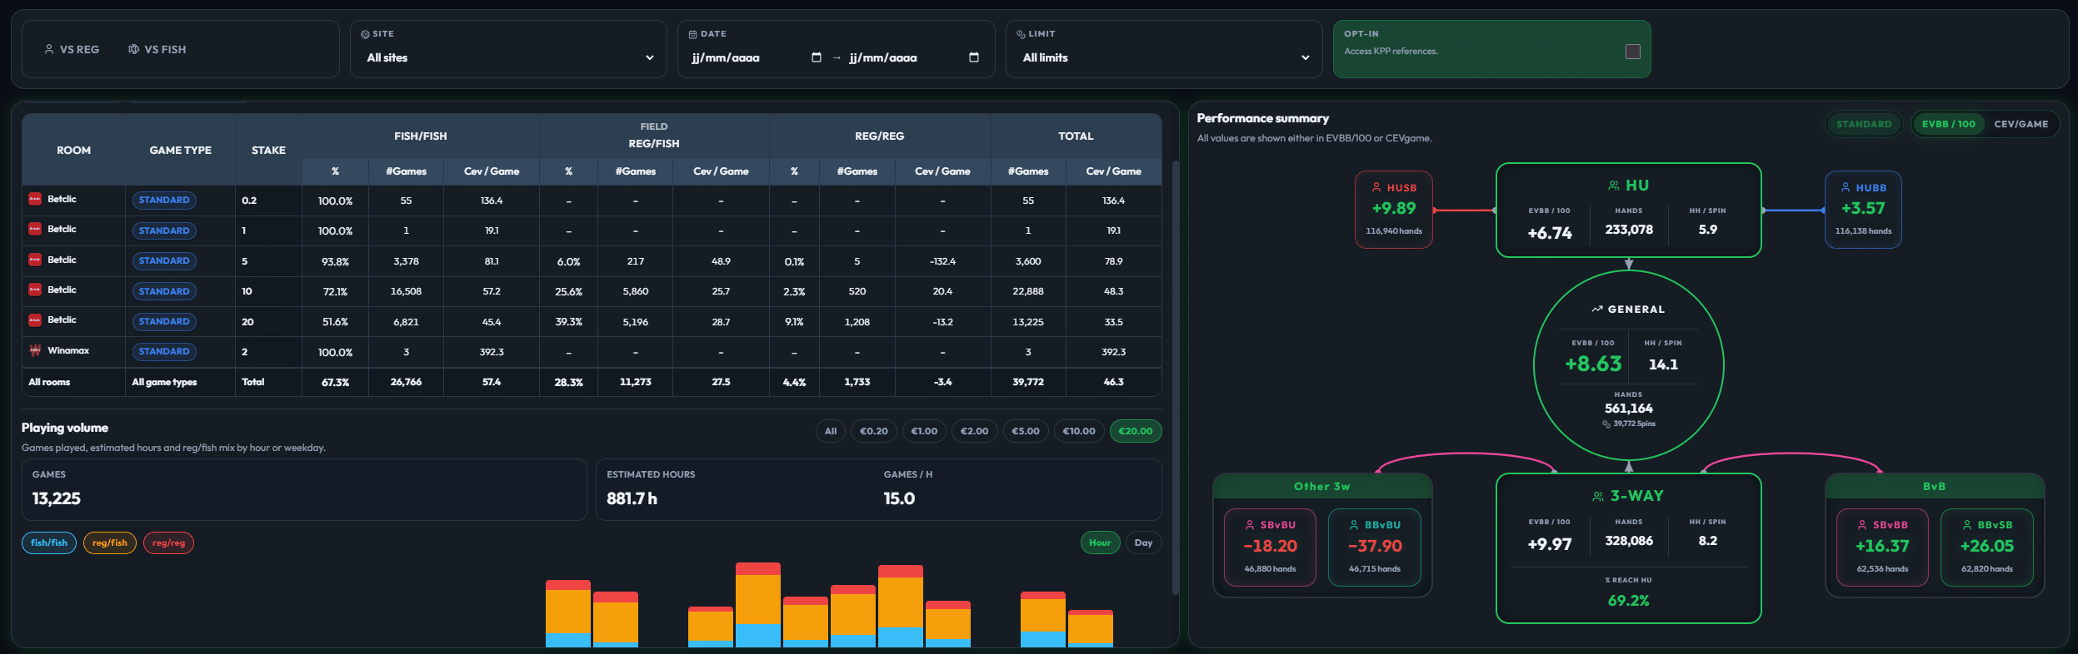Click the GAME TYPE column header

180,150
